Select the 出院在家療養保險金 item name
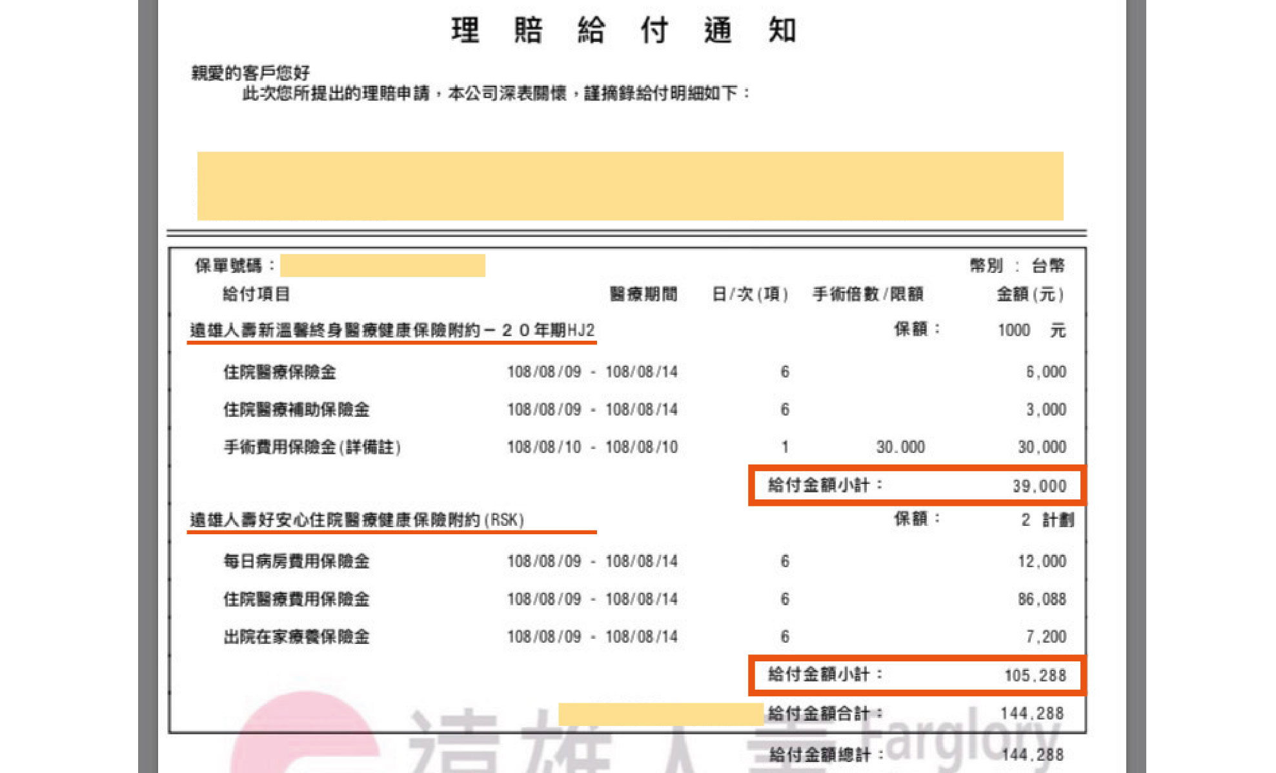Viewport: 1276px width, 773px height. click(296, 637)
